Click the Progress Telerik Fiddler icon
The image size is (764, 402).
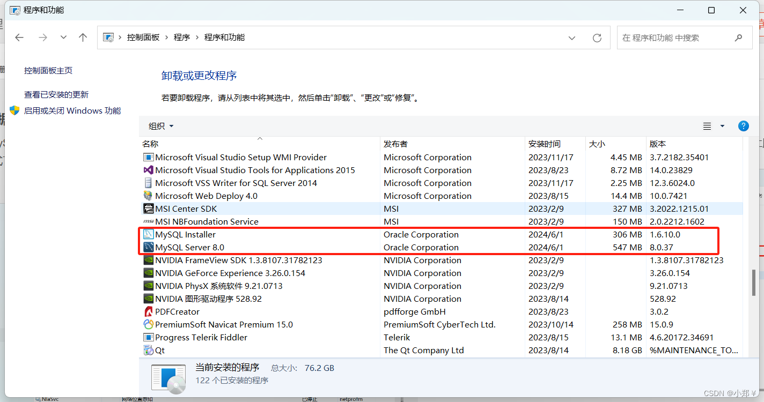pos(149,337)
